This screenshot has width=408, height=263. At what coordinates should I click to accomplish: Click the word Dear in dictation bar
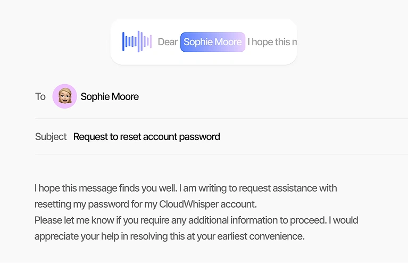(168, 42)
